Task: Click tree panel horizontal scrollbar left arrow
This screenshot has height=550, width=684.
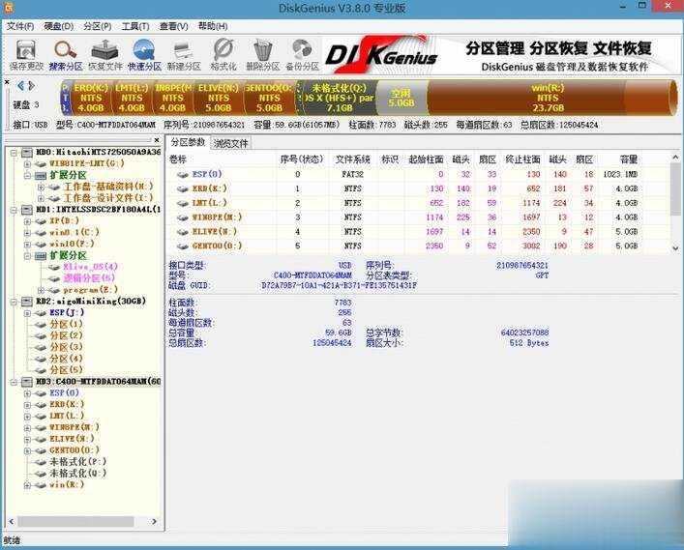Action: 11,522
